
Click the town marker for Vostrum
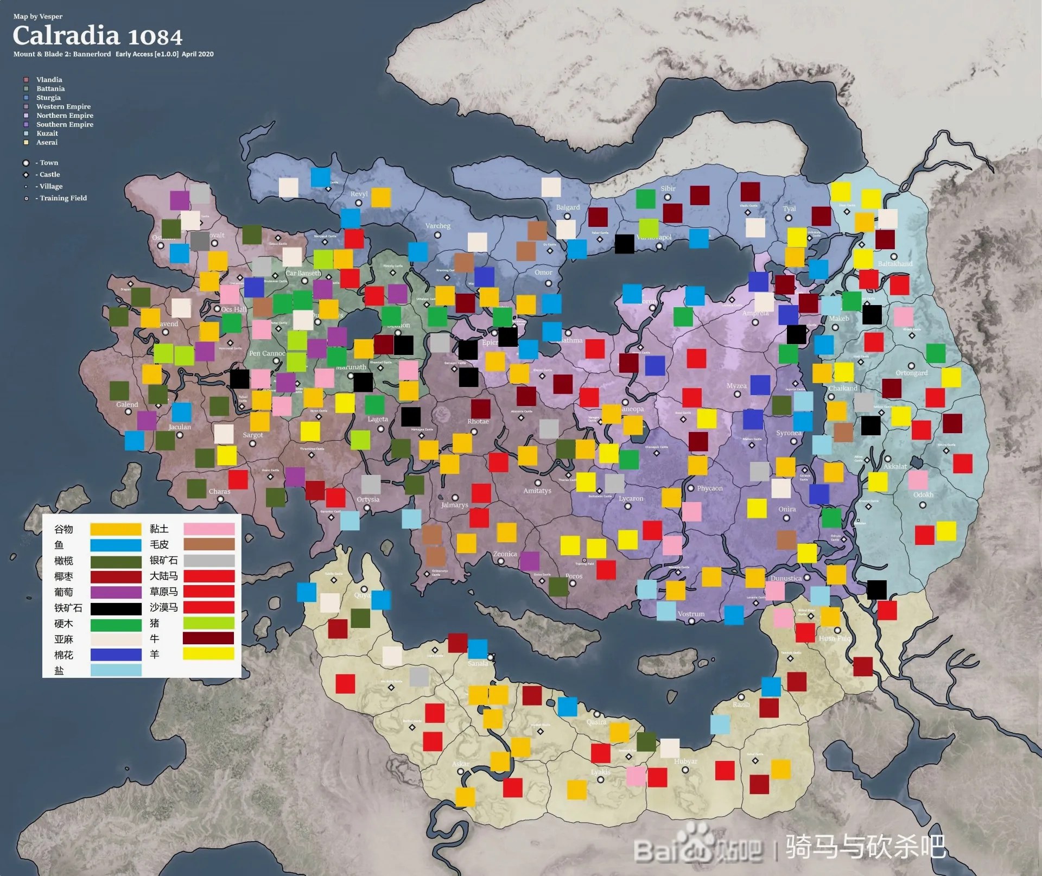click(x=691, y=621)
